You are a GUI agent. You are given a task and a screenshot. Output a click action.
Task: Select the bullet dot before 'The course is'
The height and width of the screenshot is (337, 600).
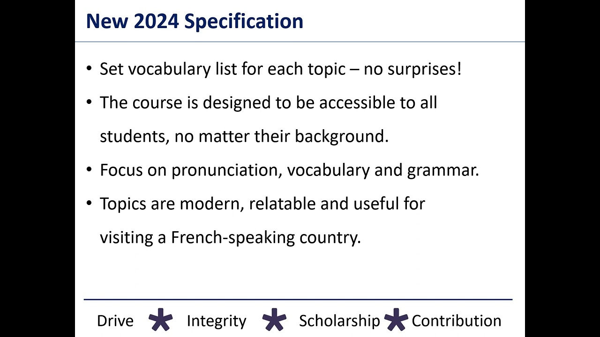tap(90, 103)
